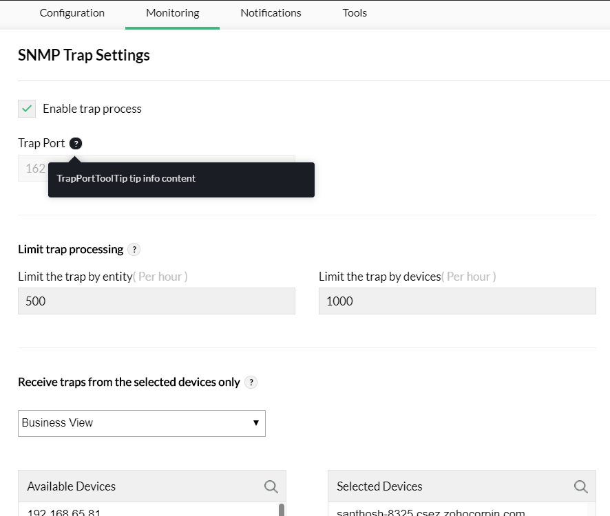Click the Selected Devices search magnifier
The width and height of the screenshot is (610, 516).
click(580, 486)
